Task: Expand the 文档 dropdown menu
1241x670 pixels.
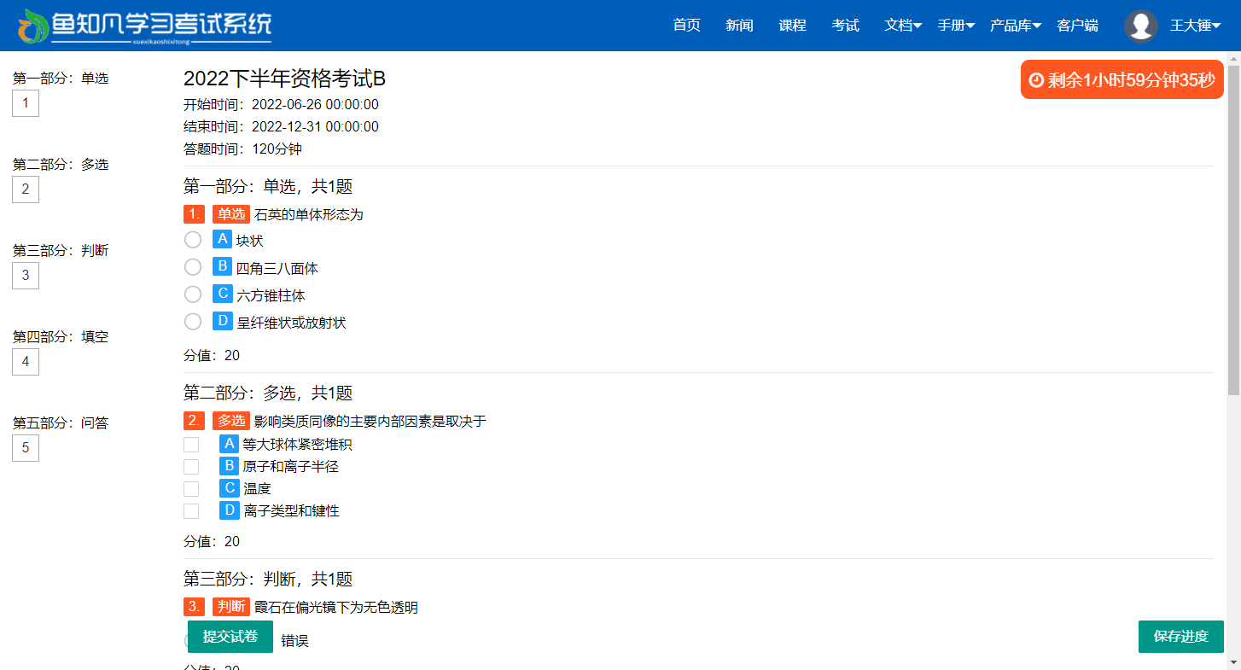Action: (903, 26)
